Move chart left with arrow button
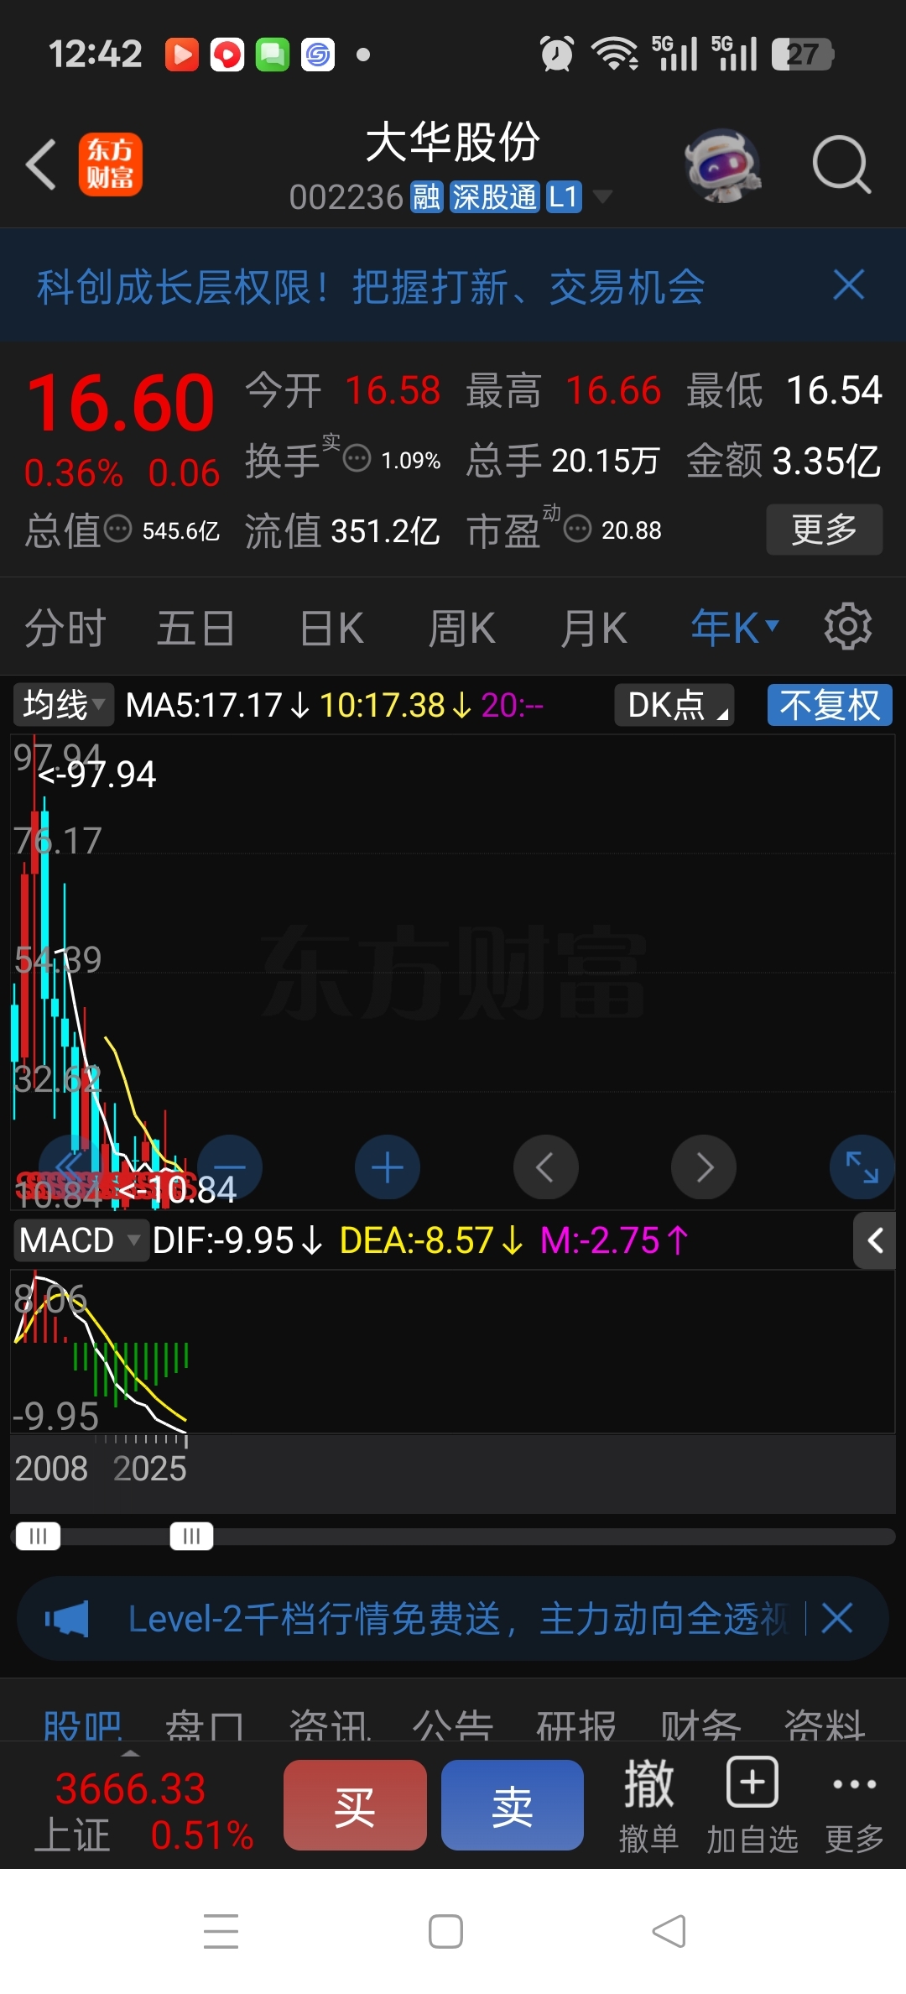This screenshot has width=906, height=1994. (545, 1167)
